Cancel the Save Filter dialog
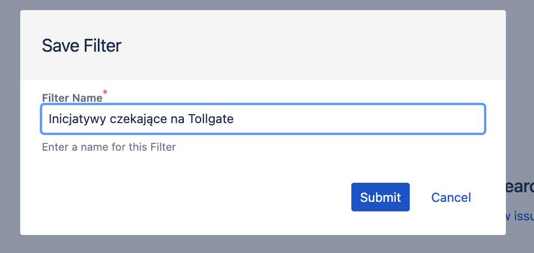 (451, 197)
